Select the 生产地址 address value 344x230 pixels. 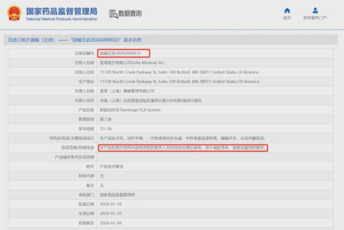tap(179, 82)
